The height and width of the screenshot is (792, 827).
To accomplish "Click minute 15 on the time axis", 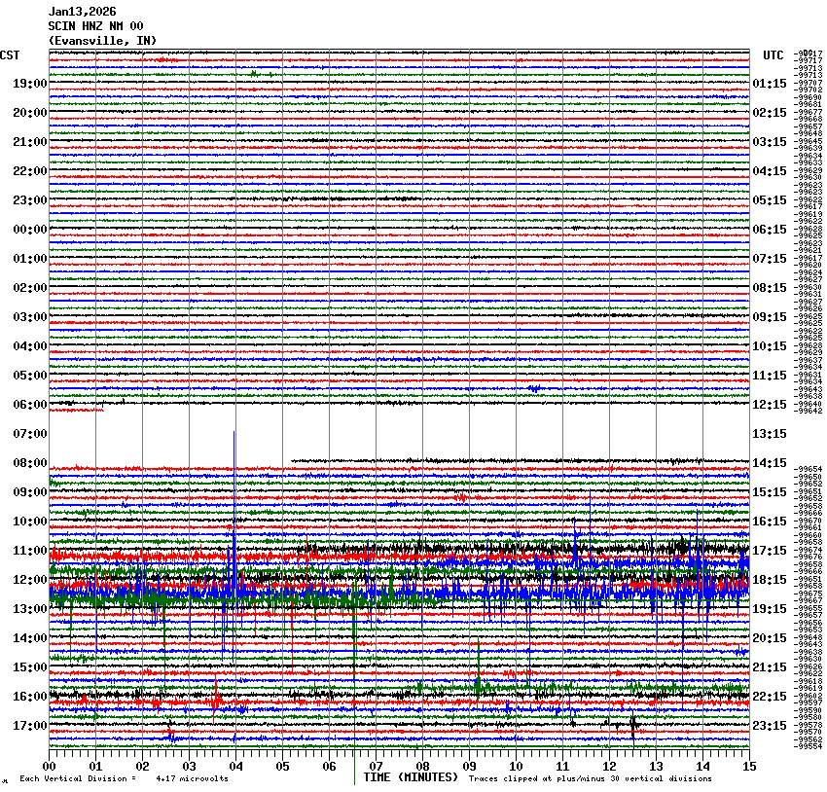I will pyautogui.click(x=748, y=767).
